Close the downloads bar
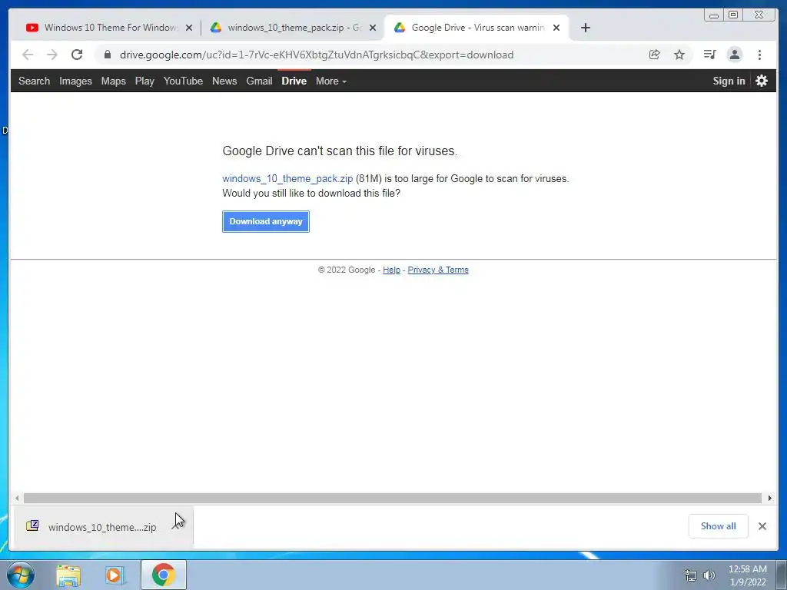Image resolution: width=787 pixels, height=590 pixels. pyautogui.click(x=762, y=526)
